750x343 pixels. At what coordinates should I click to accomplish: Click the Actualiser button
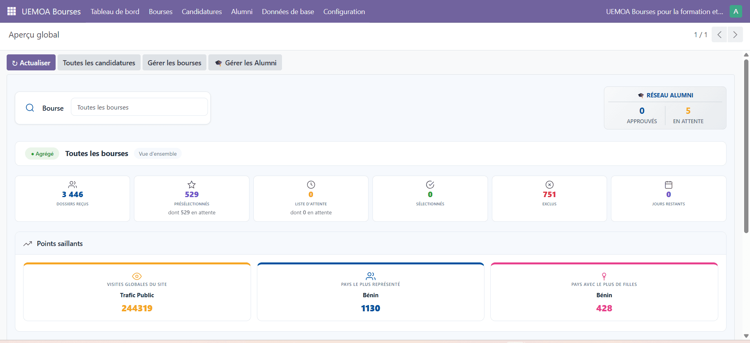31,63
